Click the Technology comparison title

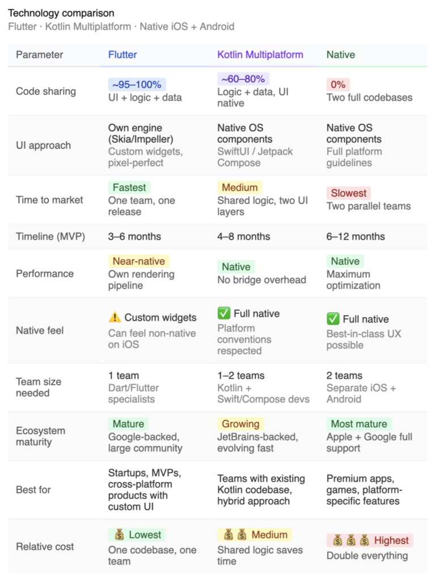pos(61,13)
